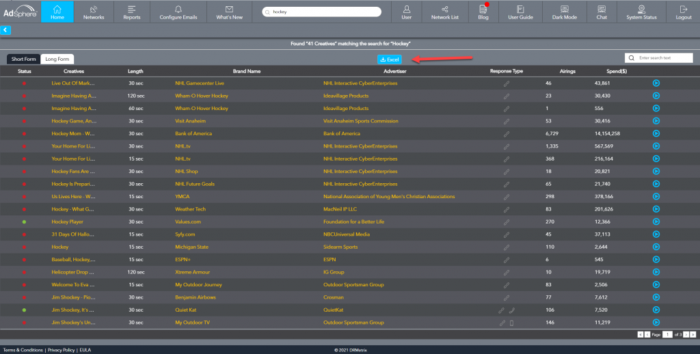The image size is (700, 354).
Task: Open the Reports section
Action: pos(132,12)
